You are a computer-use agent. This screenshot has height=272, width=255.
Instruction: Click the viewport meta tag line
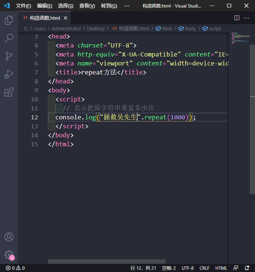click(142, 64)
